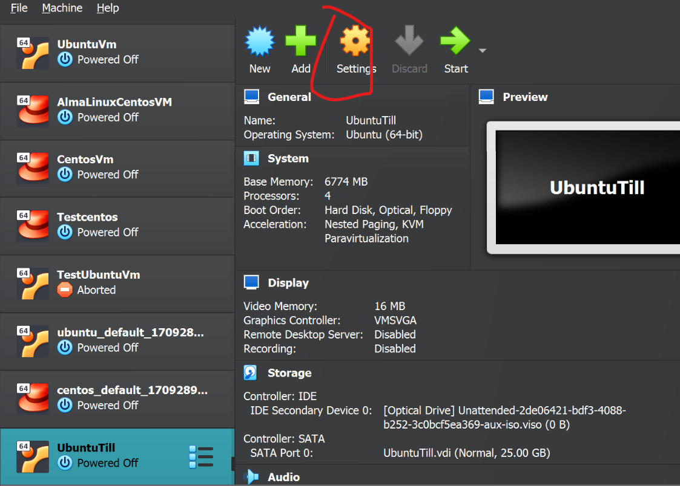
Task: Select the UbuntuVm name in the list
Action: click(87, 44)
